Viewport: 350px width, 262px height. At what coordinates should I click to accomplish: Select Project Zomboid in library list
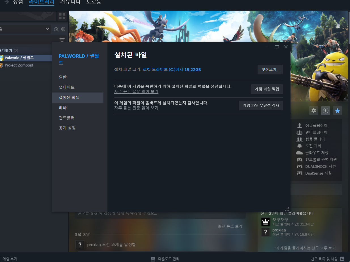pyautogui.click(x=26, y=65)
